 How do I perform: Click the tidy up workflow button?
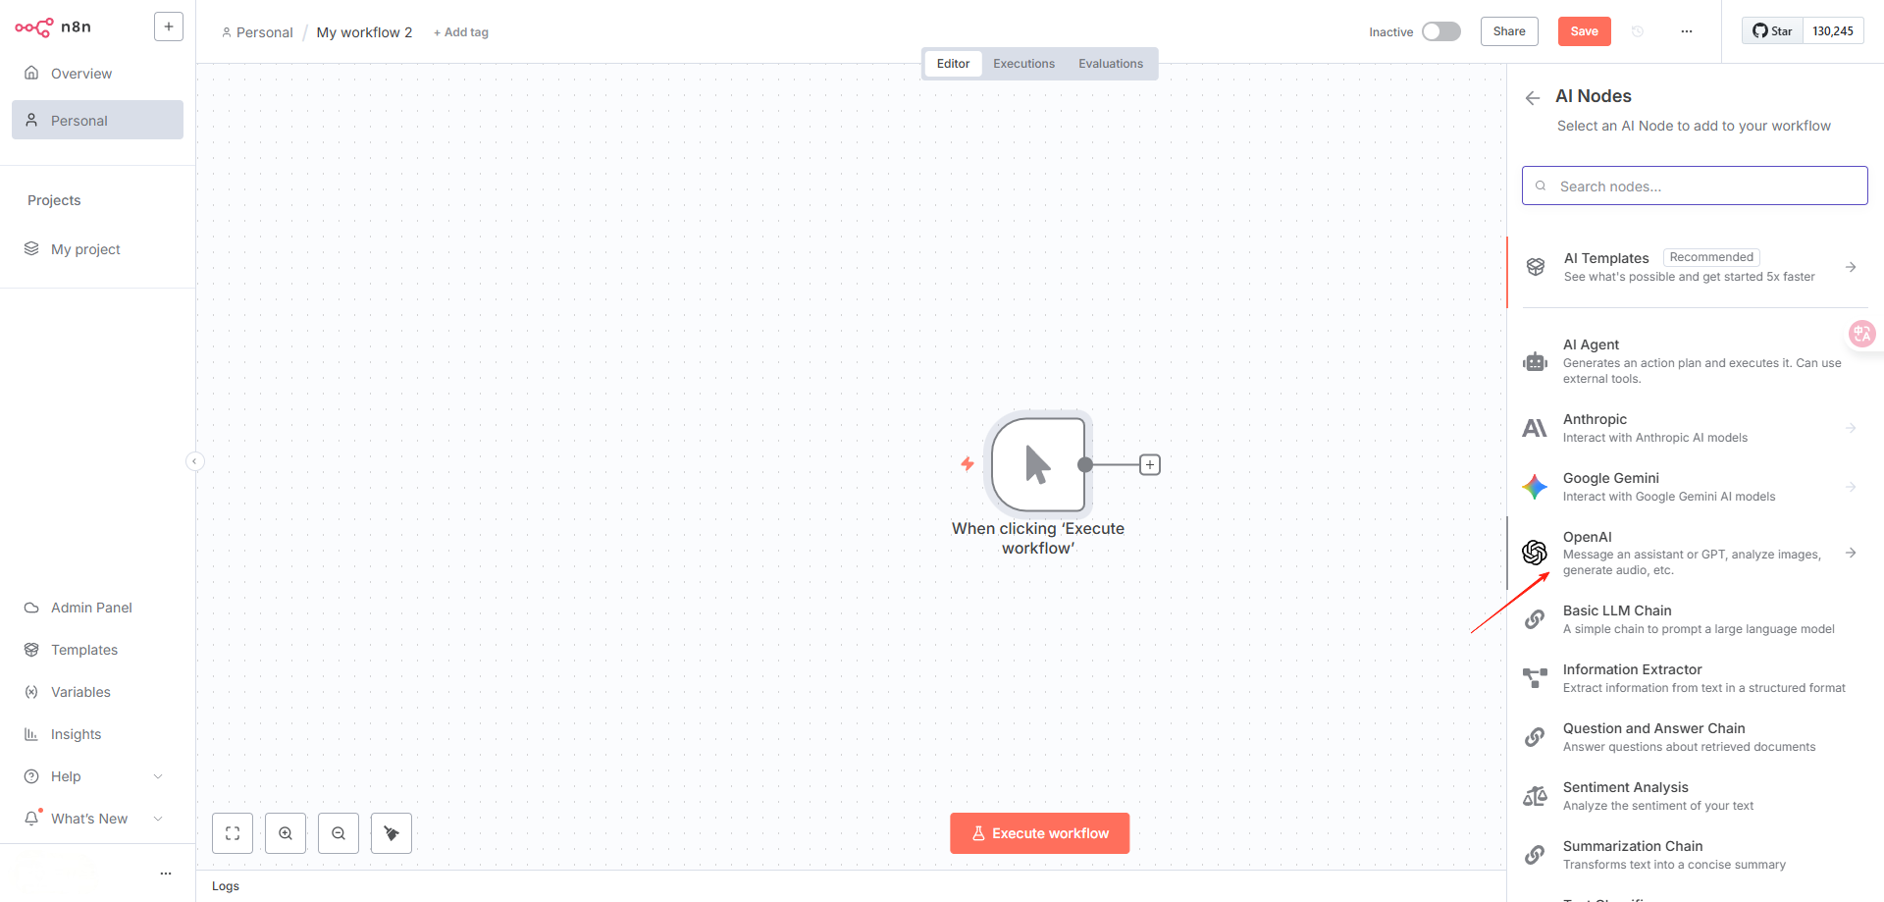coord(392,833)
